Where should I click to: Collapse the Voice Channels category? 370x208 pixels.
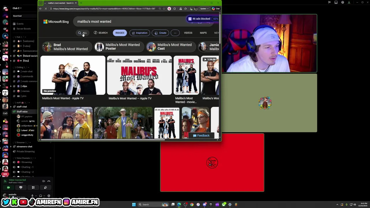click(x=24, y=158)
